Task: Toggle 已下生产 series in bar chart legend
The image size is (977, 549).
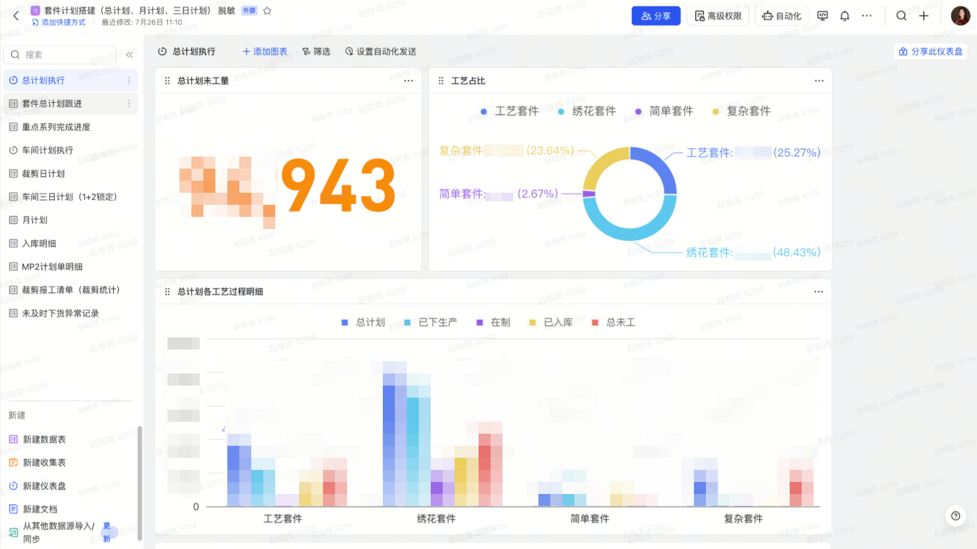Action: pos(431,322)
